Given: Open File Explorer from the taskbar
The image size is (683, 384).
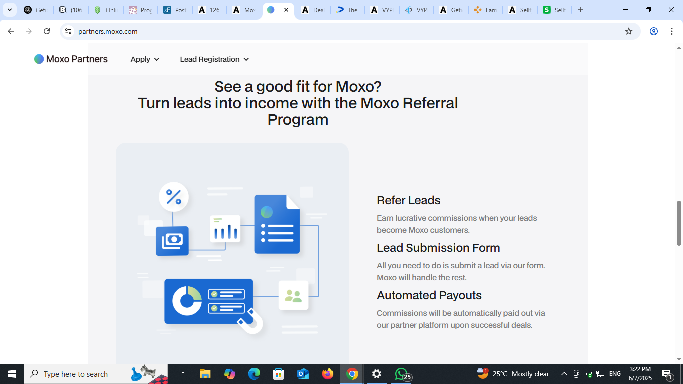Looking at the screenshot, I should click(205, 374).
